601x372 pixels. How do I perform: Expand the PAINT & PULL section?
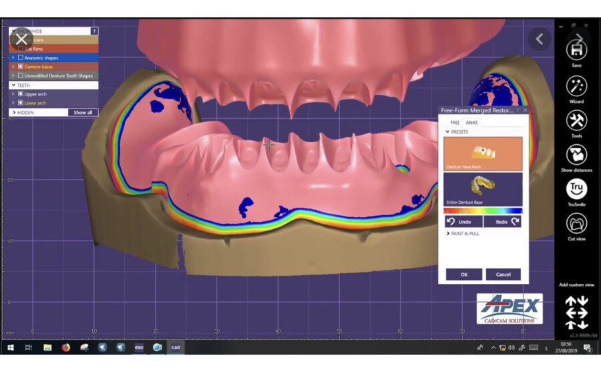447,233
